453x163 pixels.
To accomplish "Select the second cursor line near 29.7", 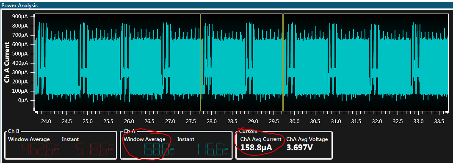I will pyautogui.click(x=283, y=62).
